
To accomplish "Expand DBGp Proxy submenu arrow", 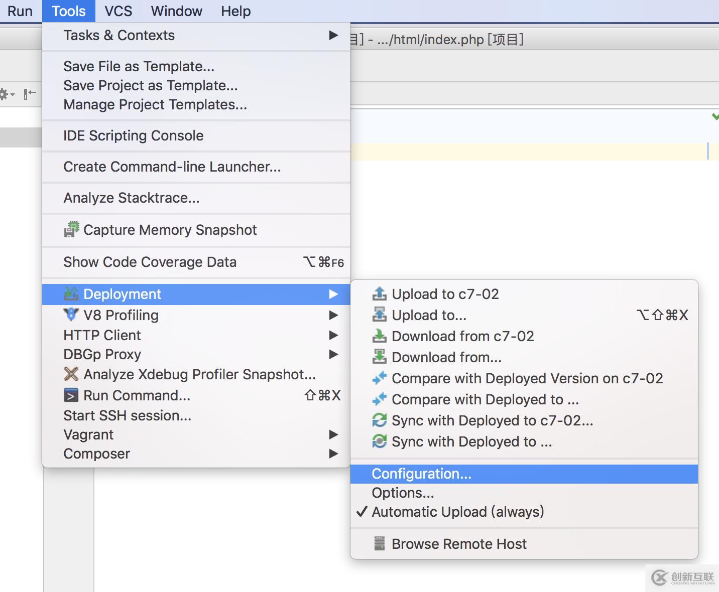I will pos(333,354).
